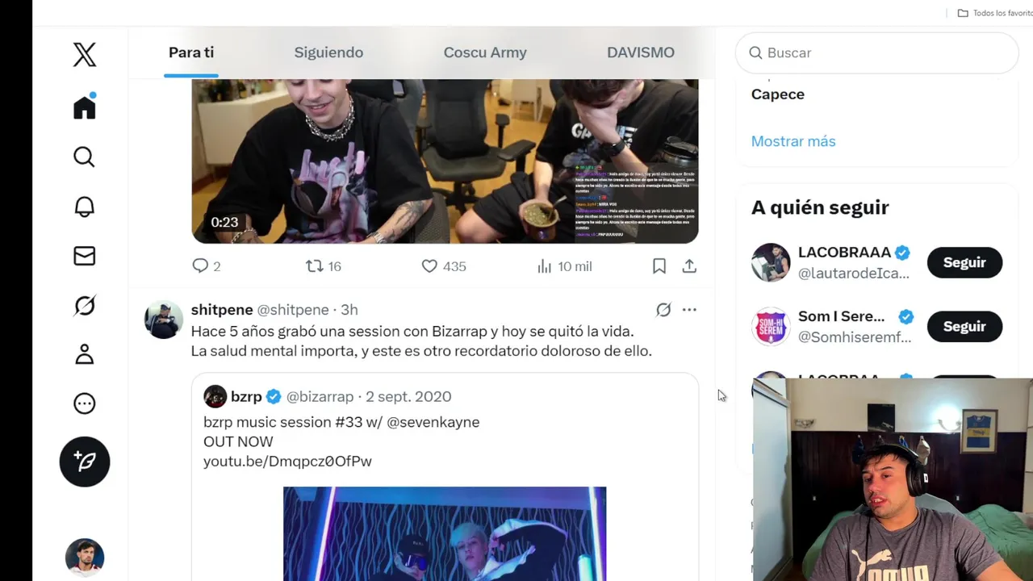Open the X logo home link

point(85,55)
